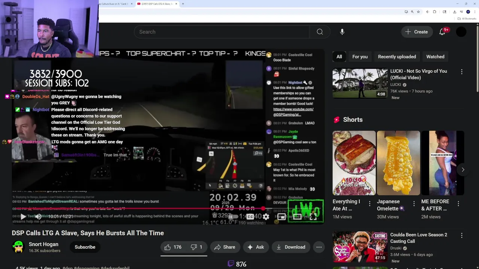479x269 pixels.
Task: Mute the video with the volume icon
Action: (x=38, y=216)
